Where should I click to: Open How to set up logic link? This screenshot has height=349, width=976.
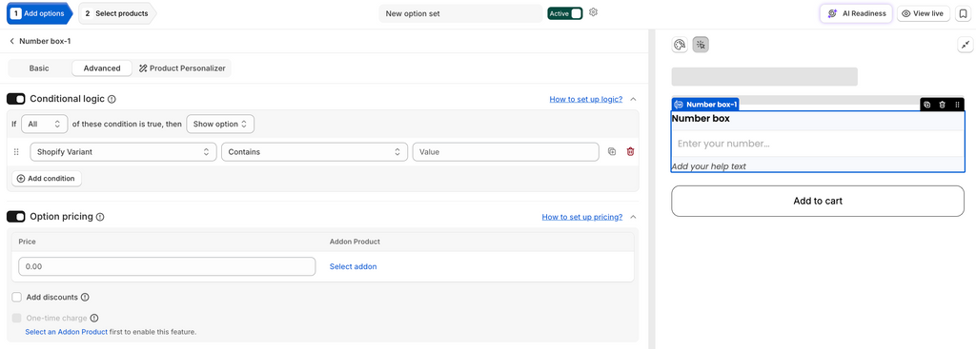click(x=586, y=99)
